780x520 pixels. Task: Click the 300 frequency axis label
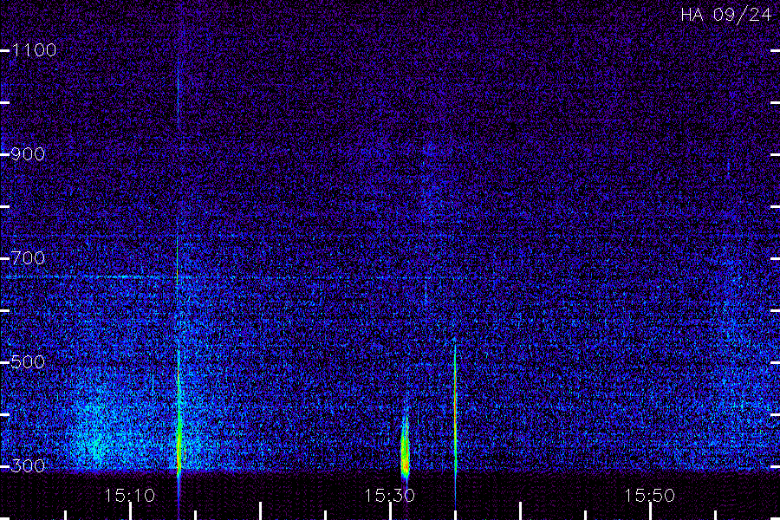tap(28, 466)
